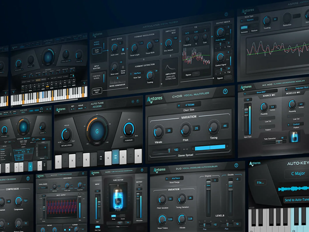
Task: Enable Increase mode in Aspire plugin
Action: (x=244, y=28)
